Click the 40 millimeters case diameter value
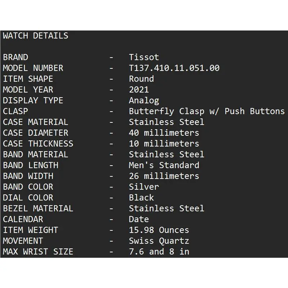The width and height of the screenshot is (288, 288). (164, 133)
